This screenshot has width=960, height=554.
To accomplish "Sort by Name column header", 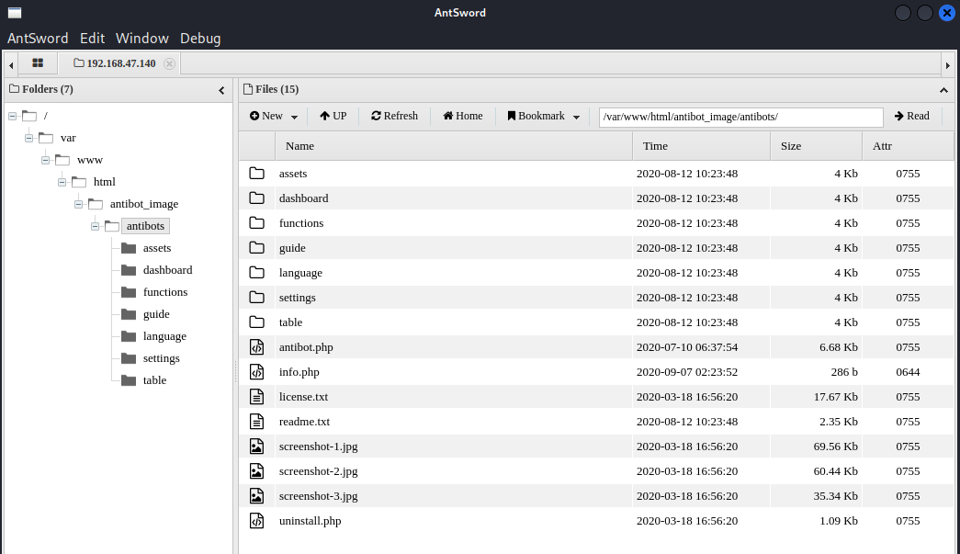I will (x=454, y=146).
